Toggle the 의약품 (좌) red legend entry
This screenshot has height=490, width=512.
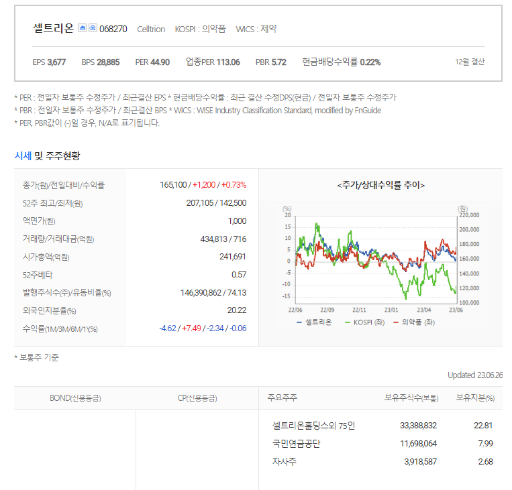point(414,322)
